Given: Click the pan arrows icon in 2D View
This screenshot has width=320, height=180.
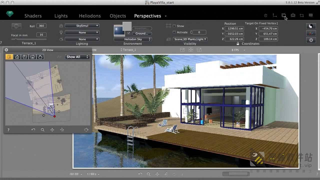Looking at the screenshot, I should [x=52, y=130].
